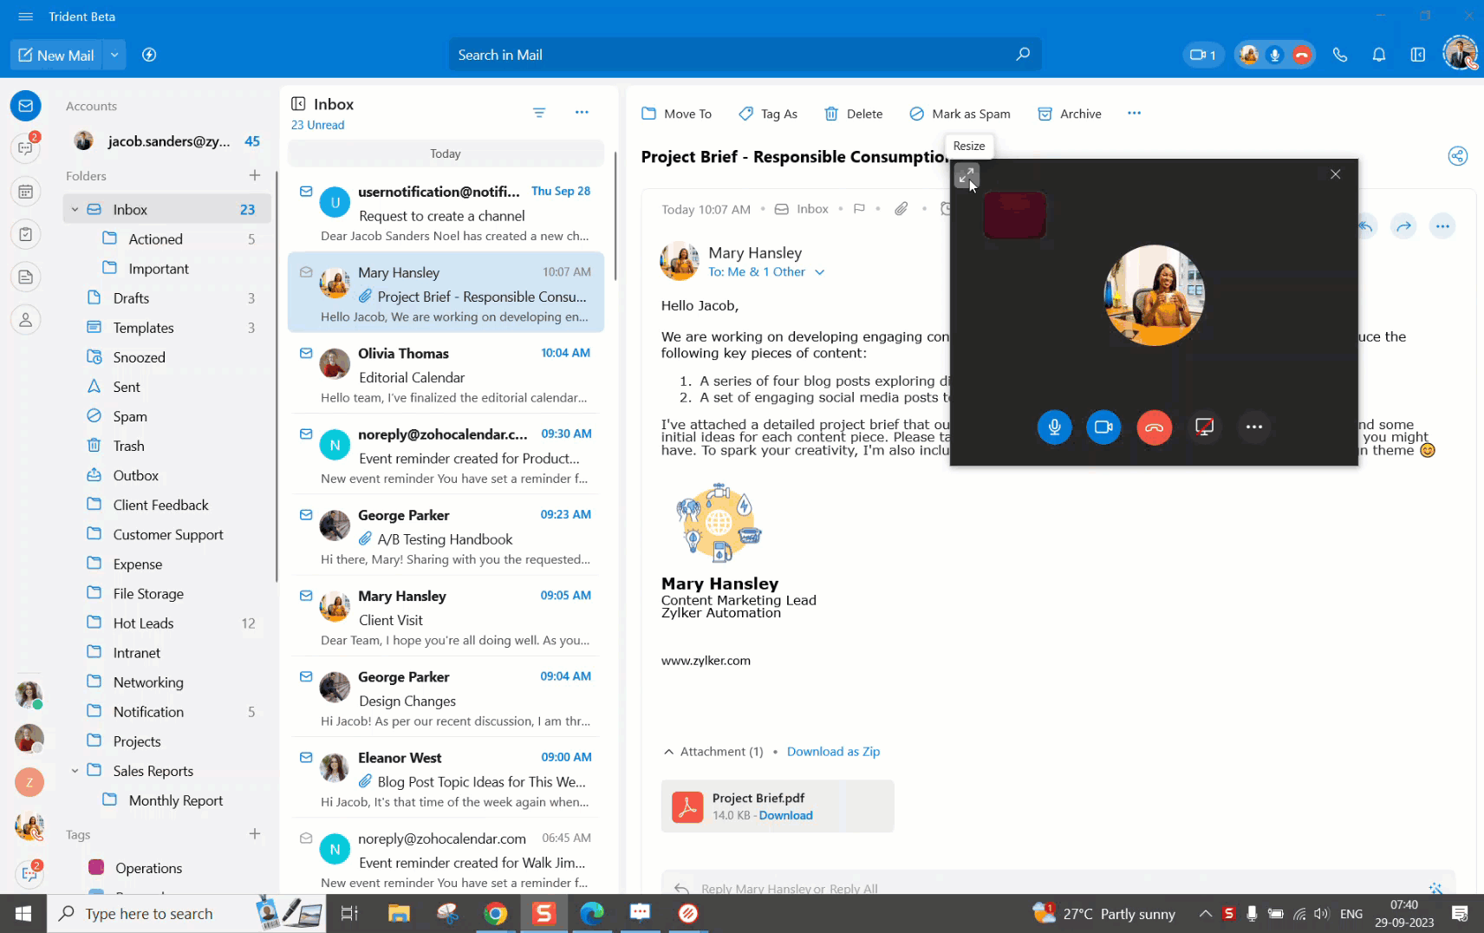Image resolution: width=1484 pixels, height=933 pixels.
Task: Click Mark as Spam
Action: coord(960,114)
